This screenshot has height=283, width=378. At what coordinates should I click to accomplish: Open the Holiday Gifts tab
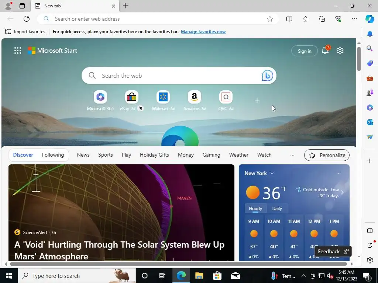click(x=154, y=155)
